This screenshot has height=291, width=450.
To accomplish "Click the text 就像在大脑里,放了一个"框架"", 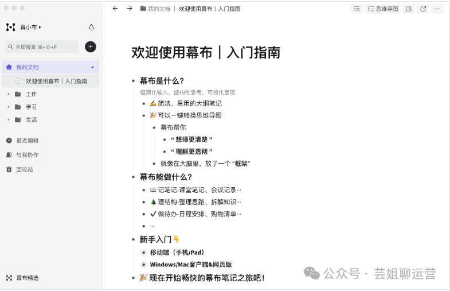I will (x=205, y=164).
